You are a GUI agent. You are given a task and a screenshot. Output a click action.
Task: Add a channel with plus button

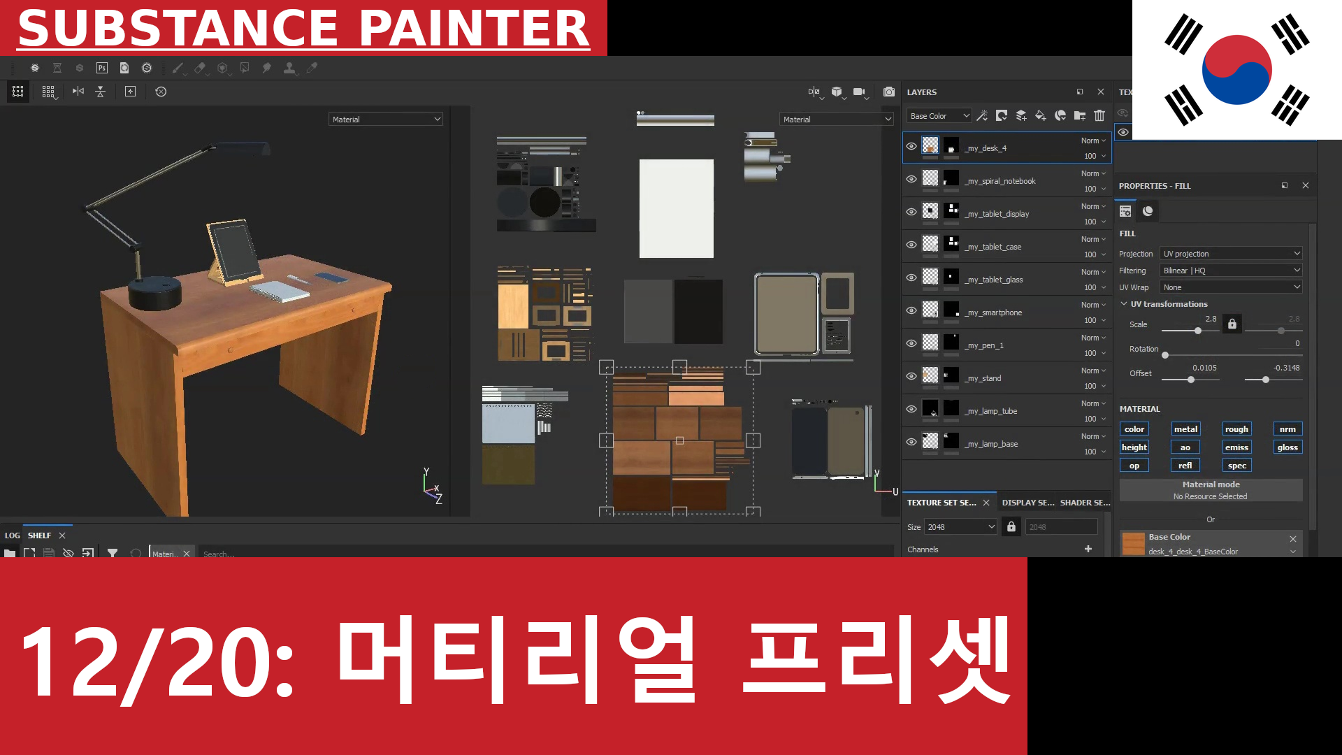point(1088,549)
